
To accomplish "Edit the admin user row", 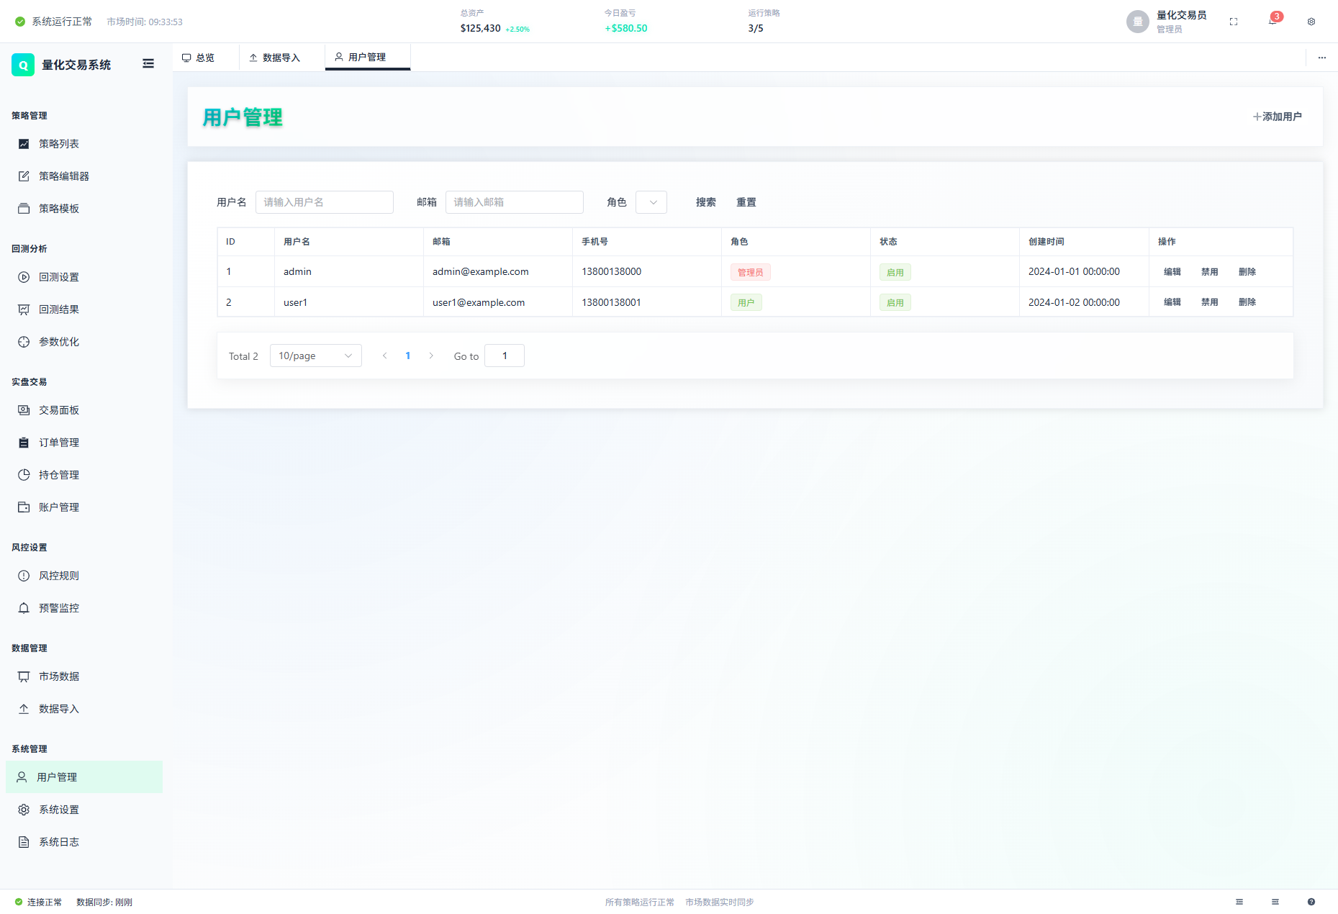I will pyautogui.click(x=1172, y=271).
